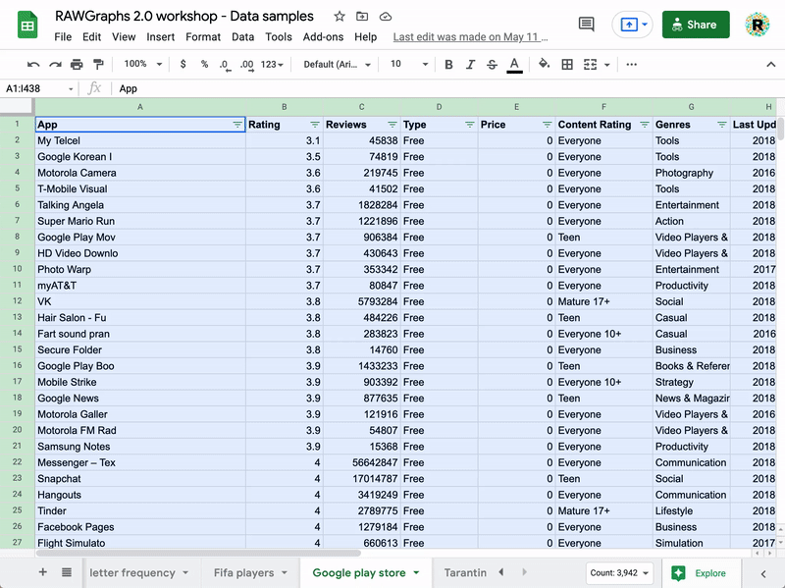This screenshot has width=785, height=588.
Task: Open the font family dropdown
Action: (x=337, y=64)
